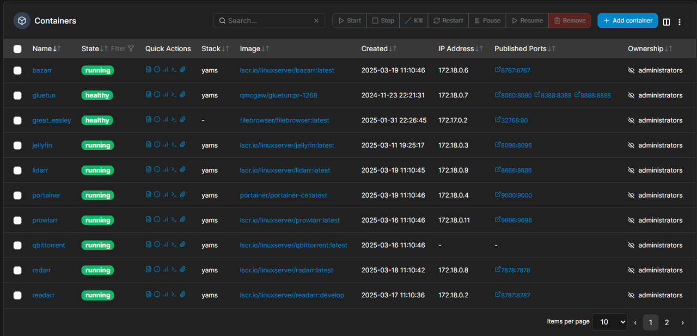Sort the table by Name column
This screenshot has height=336, width=697.
coord(46,48)
